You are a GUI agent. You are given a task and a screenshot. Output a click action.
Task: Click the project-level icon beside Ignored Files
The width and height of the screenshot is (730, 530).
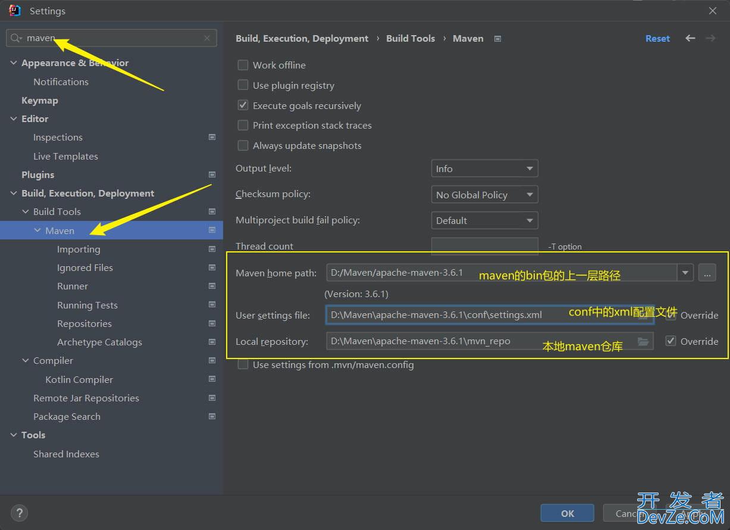point(212,267)
